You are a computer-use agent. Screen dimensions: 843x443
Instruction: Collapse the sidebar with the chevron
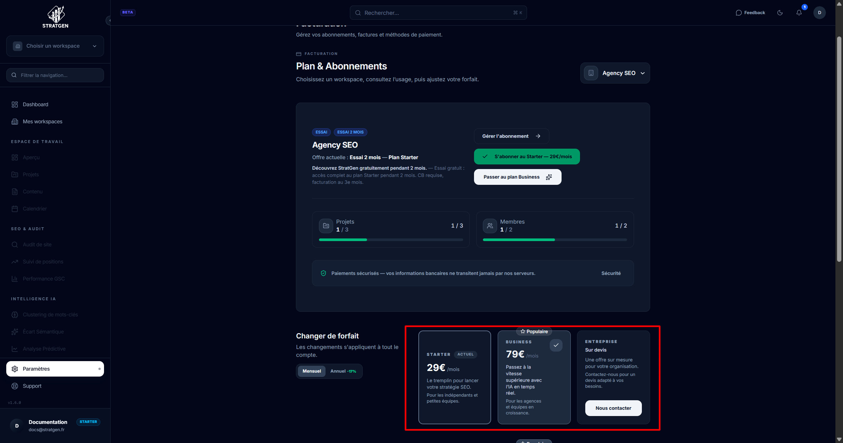110,20
